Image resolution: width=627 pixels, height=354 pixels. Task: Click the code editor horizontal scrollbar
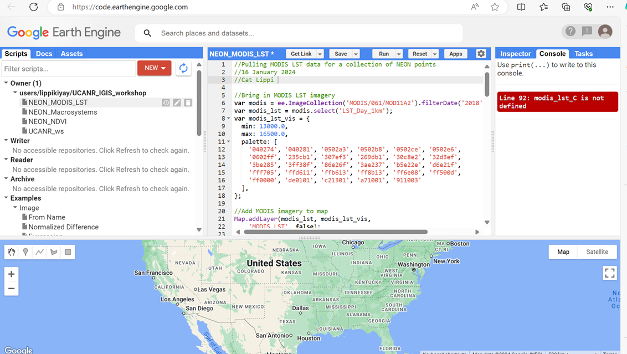pos(336,232)
